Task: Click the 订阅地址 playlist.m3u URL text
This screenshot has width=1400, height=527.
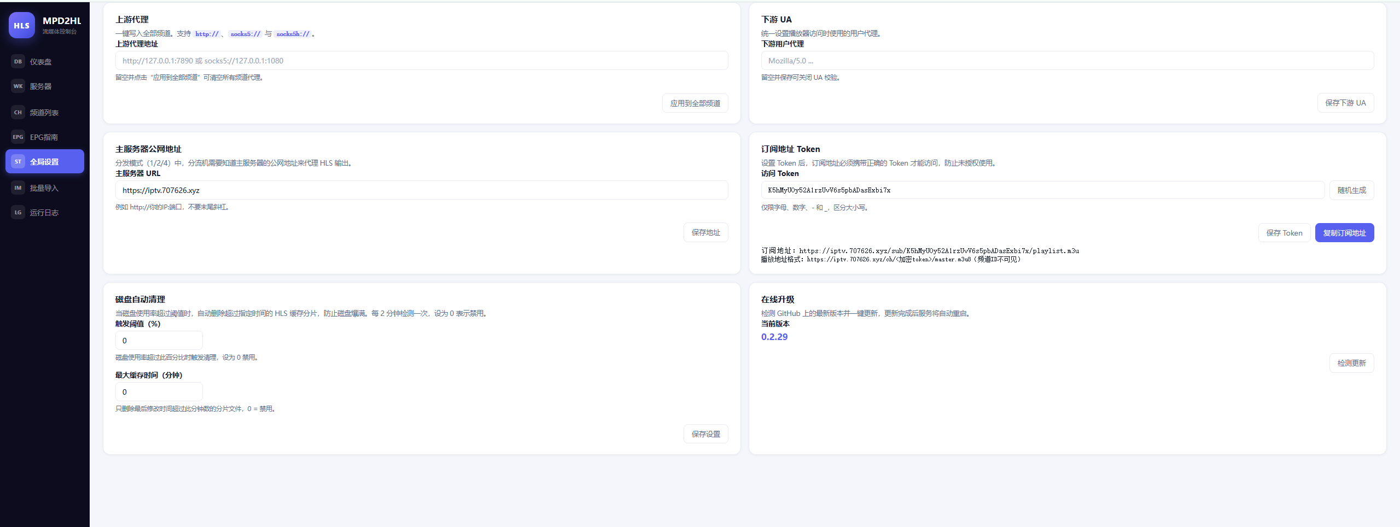Action: [x=939, y=251]
